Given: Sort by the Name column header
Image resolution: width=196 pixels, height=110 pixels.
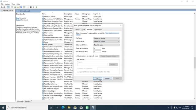Looking at the screenshot, I should point(53,14).
